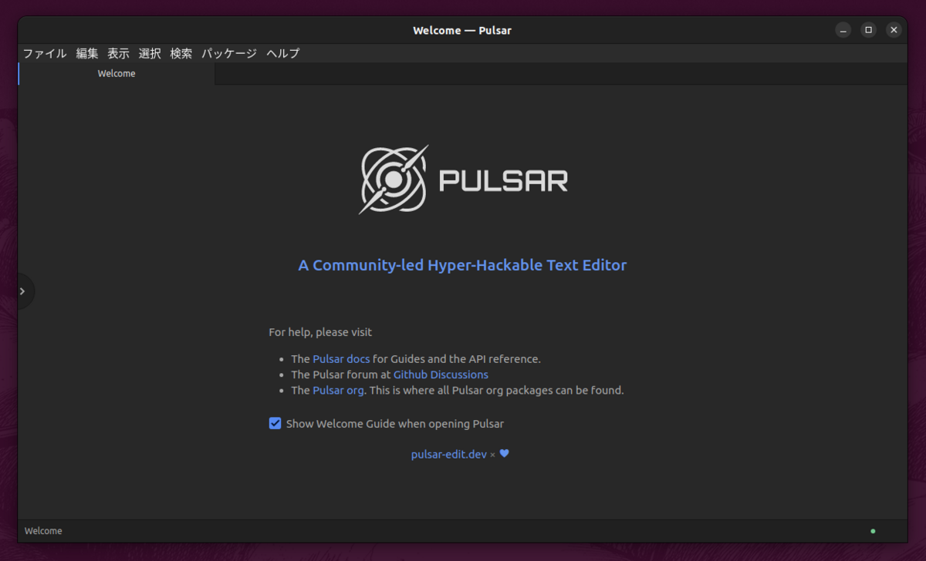Visit the pulsar-edit.dev website link
Viewport: 926px width, 561px height.
[448, 454]
